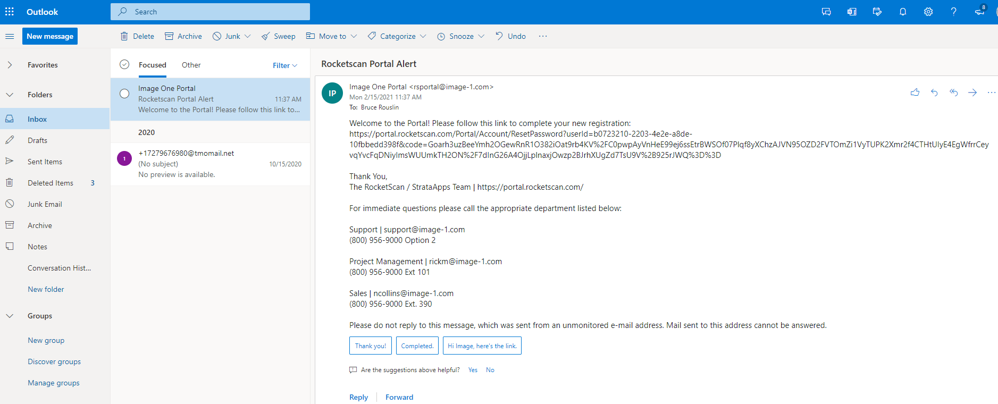The height and width of the screenshot is (404, 998).
Task: Open the My Day calendar-check icon
Action: coord(877,12)
